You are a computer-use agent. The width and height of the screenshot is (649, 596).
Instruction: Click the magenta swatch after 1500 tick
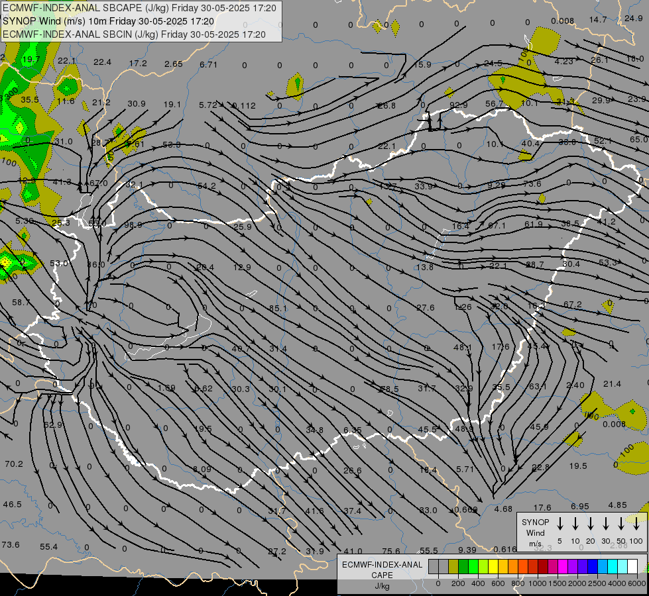563,567
